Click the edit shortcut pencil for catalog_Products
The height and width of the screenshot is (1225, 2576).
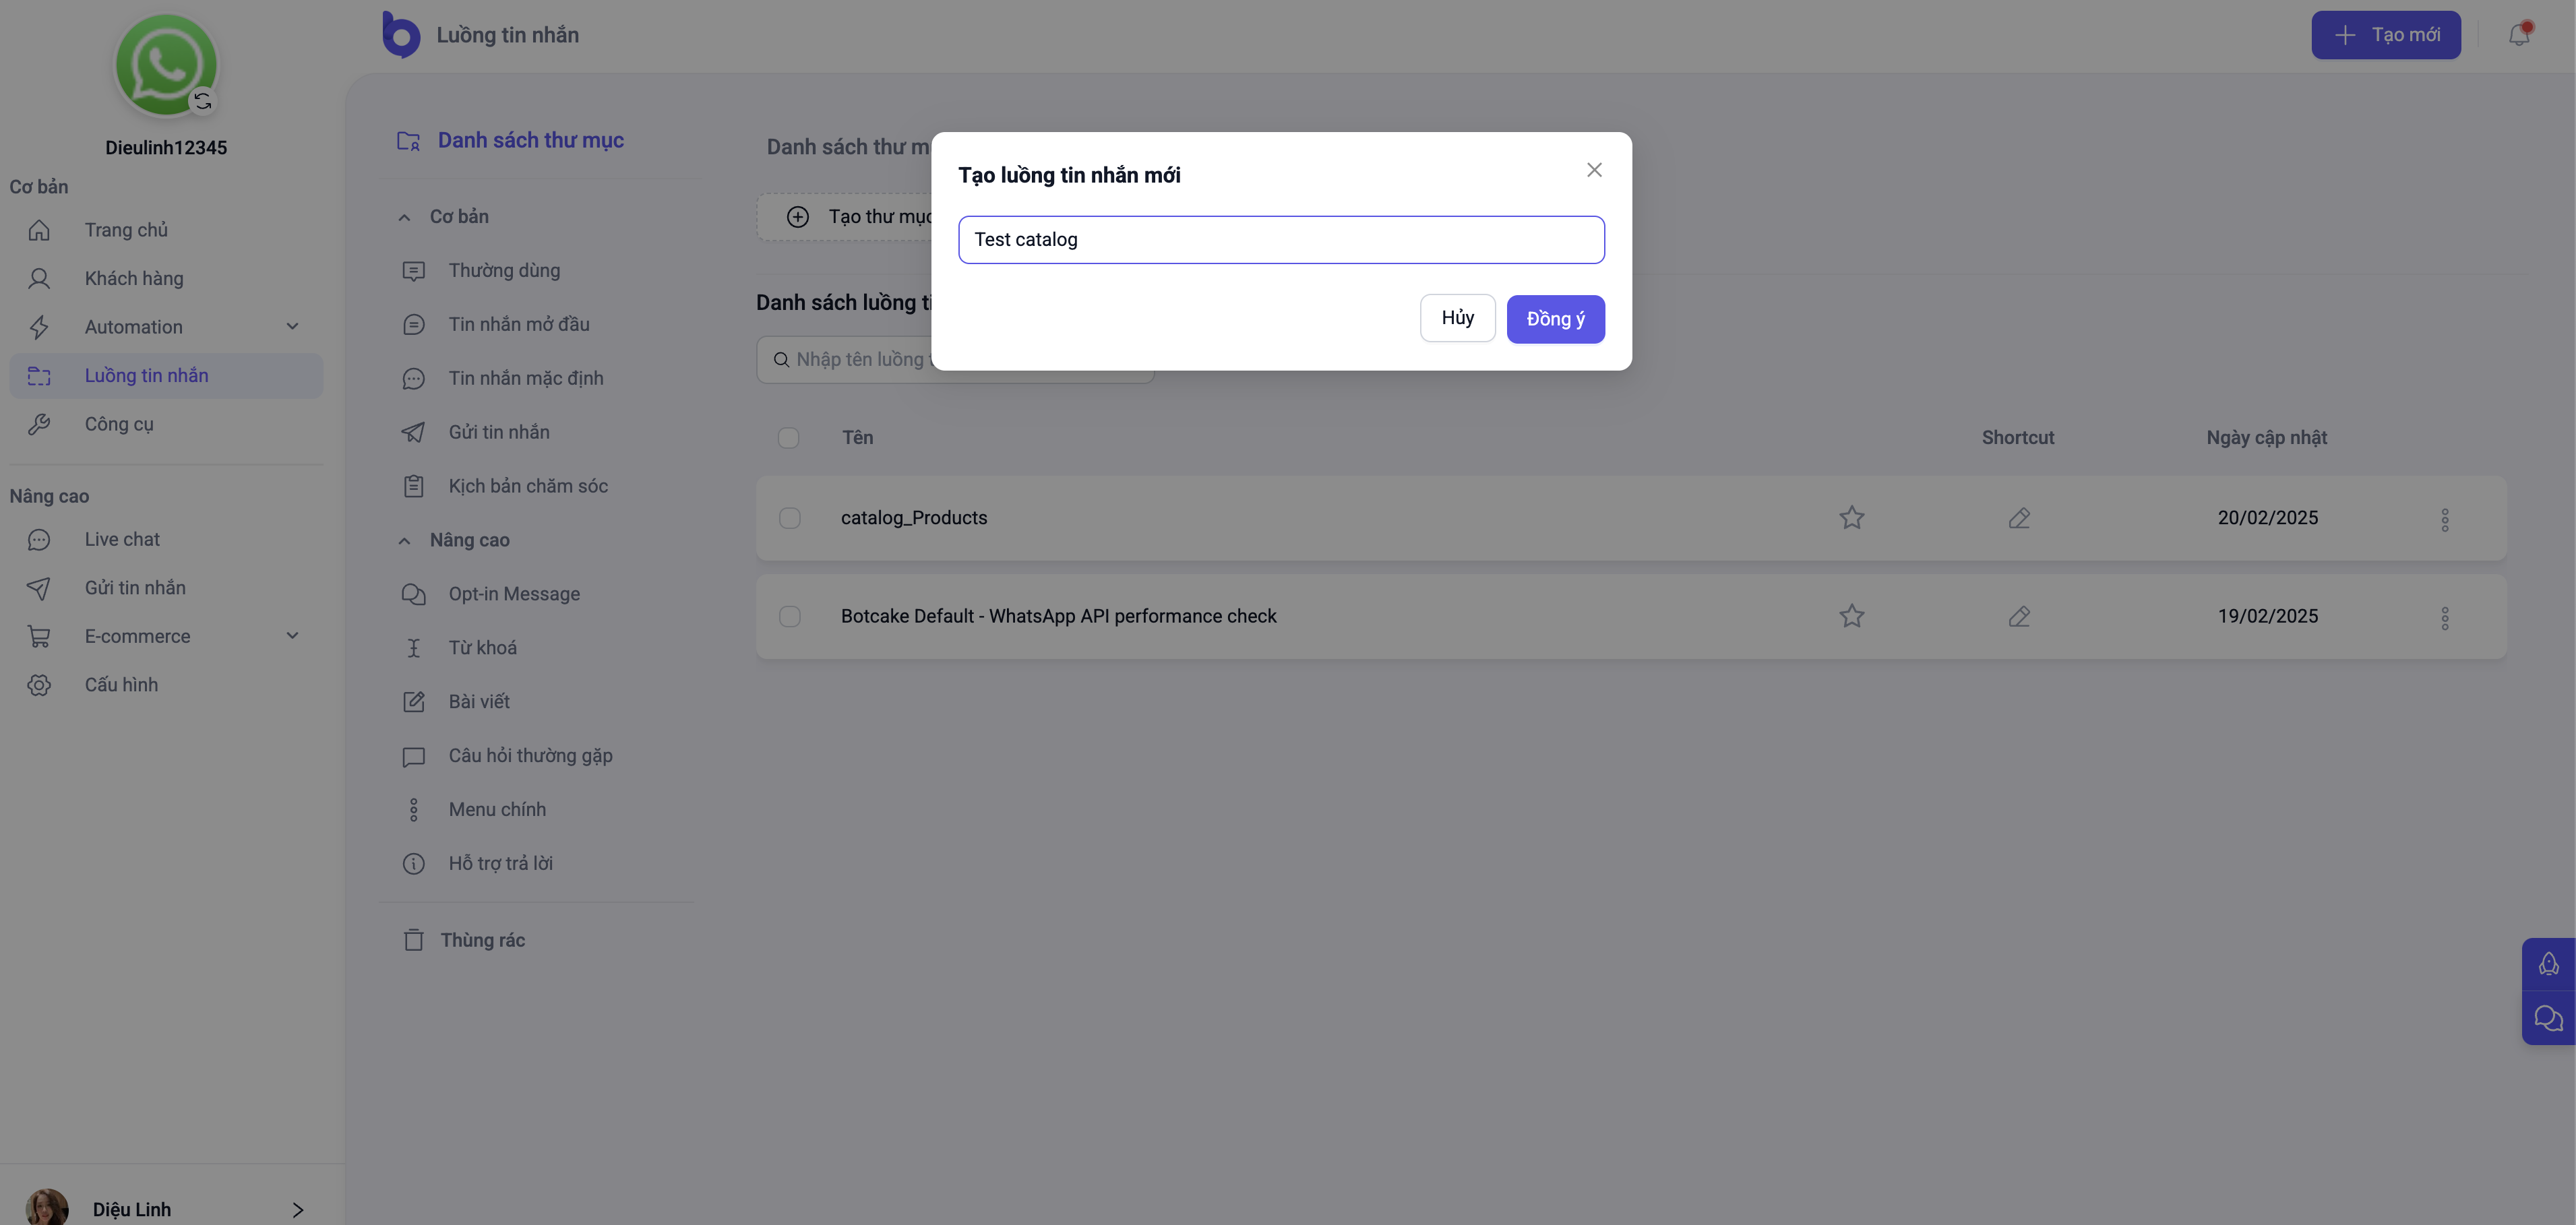(x=2019, y=518)
